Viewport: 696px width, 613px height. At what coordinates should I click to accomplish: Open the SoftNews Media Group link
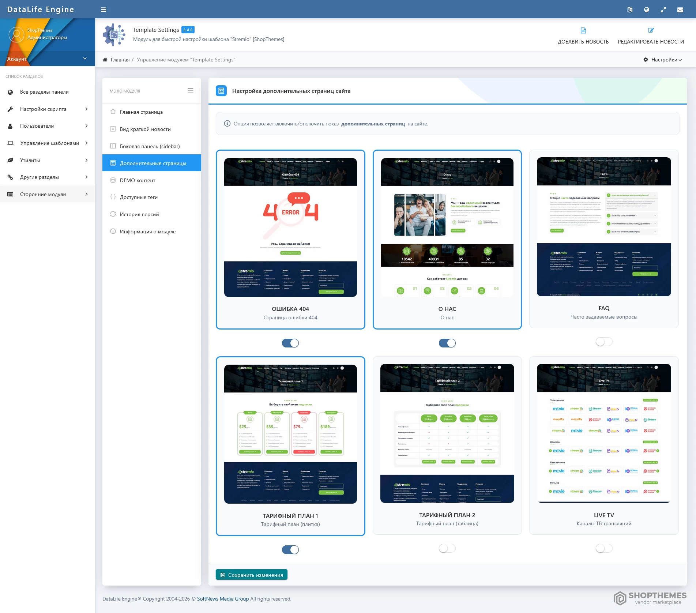pyautogui.click(x=223, y=599)
